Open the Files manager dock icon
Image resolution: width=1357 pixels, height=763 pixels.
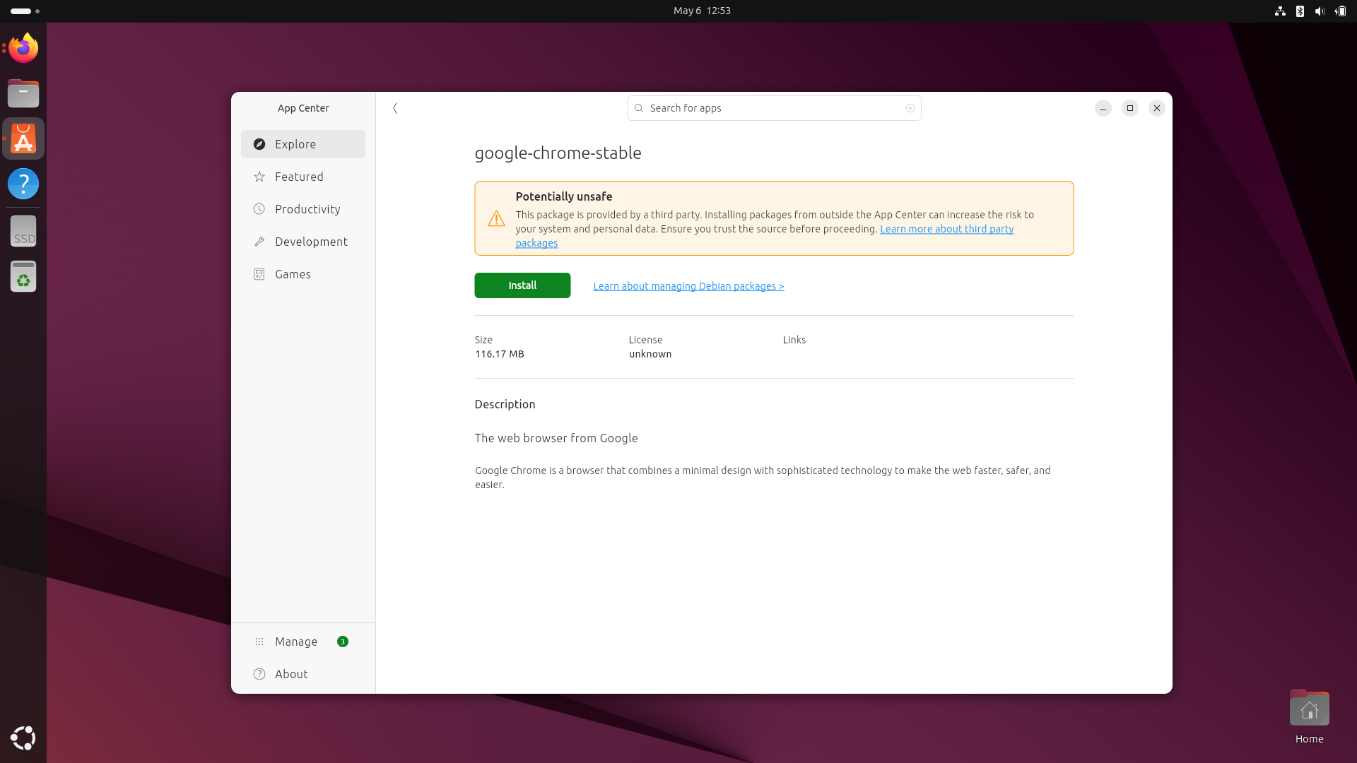coord(23,93)
